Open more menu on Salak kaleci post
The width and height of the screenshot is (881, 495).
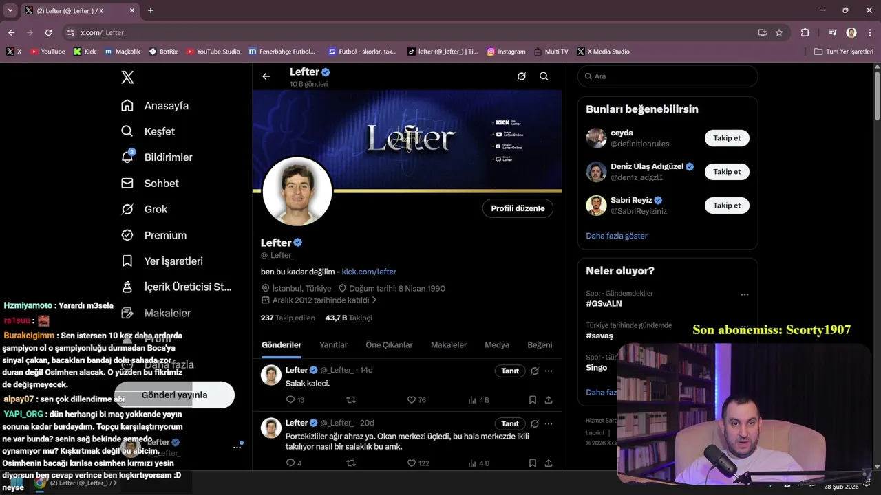[x=549, y=371]
